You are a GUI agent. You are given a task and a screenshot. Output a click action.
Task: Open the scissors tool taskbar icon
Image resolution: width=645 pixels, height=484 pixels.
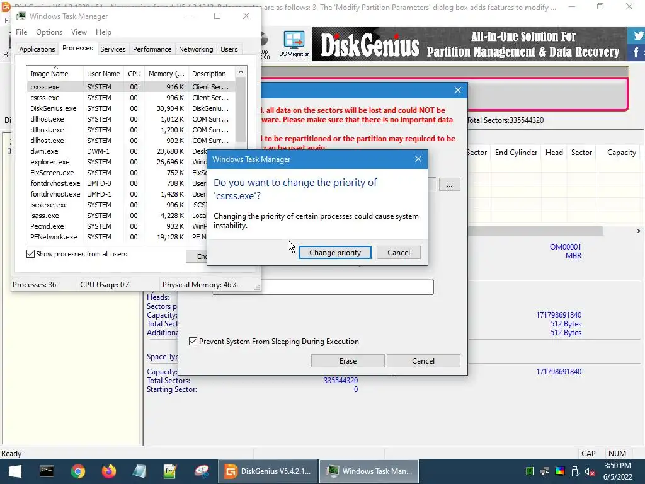click(x=202, y=471)
